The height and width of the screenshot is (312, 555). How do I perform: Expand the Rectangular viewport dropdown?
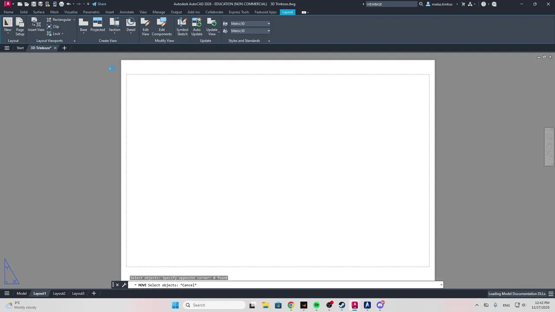click(x=74, y=19)
